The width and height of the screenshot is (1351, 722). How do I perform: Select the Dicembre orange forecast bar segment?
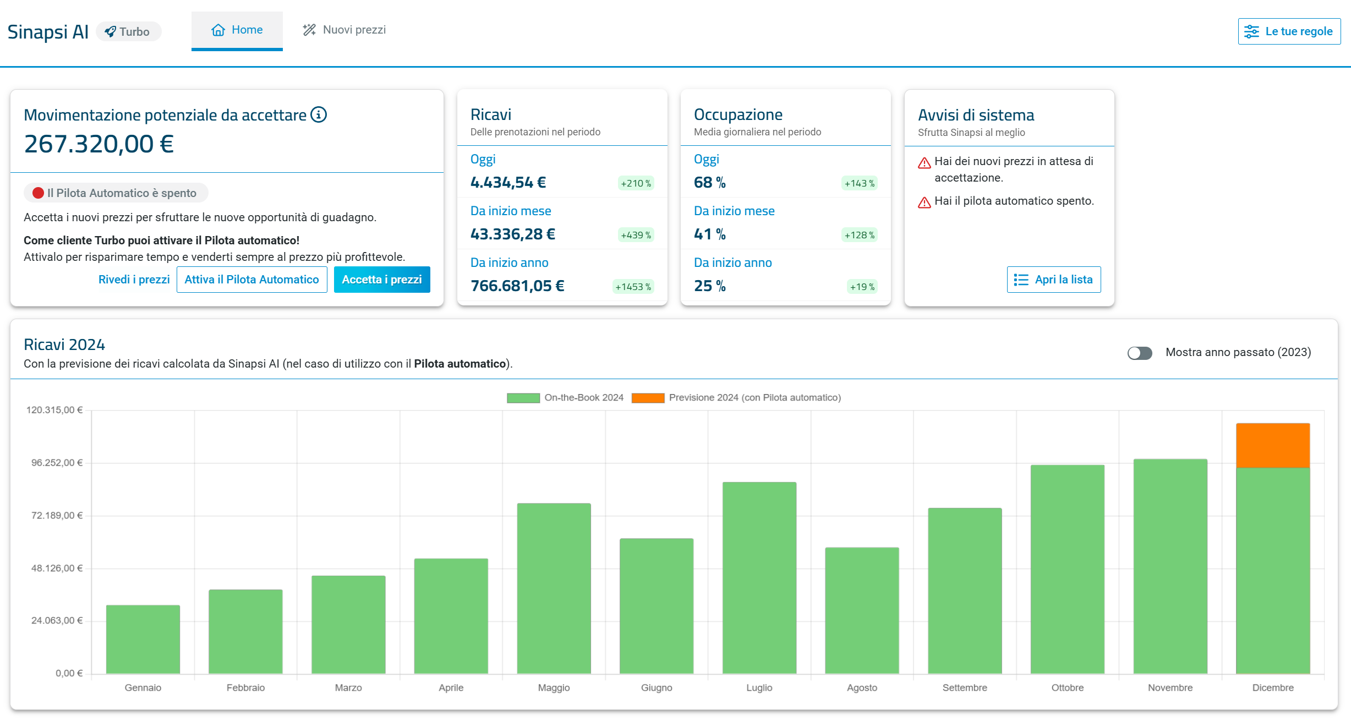tap(1272, 446)
